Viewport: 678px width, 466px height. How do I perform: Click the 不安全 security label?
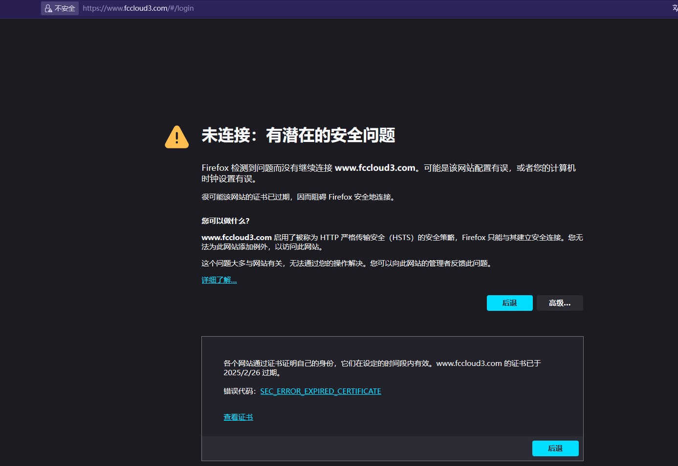65,8
